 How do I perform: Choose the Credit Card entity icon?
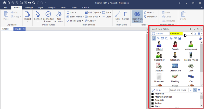(175, 66)
